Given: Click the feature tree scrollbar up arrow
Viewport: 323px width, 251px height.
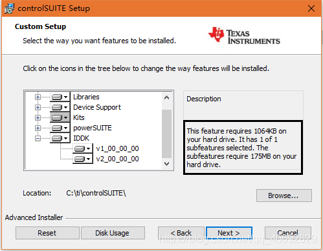Looking at the screenshot, I should pyautogui.click(x=166, y=97).
